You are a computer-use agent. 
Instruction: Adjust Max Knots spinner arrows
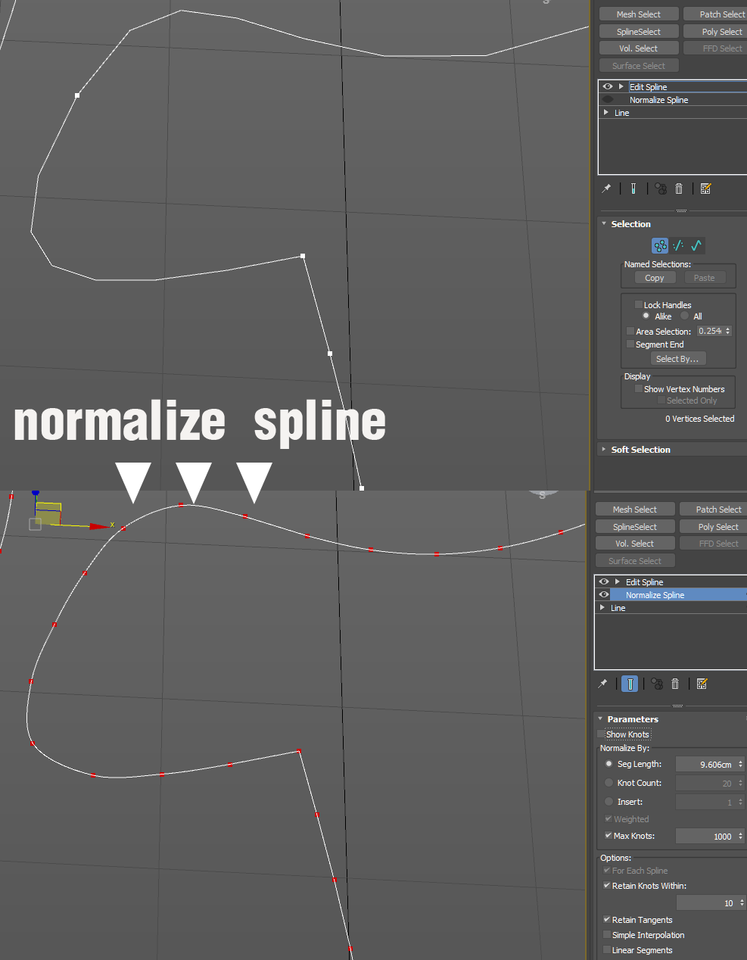coord(741,836)
